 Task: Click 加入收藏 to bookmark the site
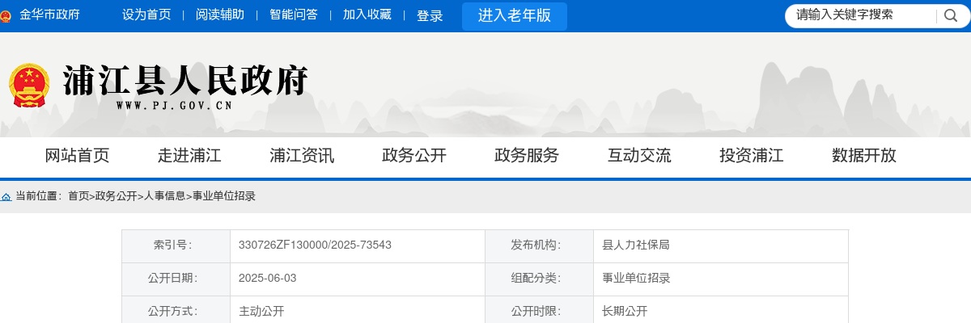click(x=367, y=15)
